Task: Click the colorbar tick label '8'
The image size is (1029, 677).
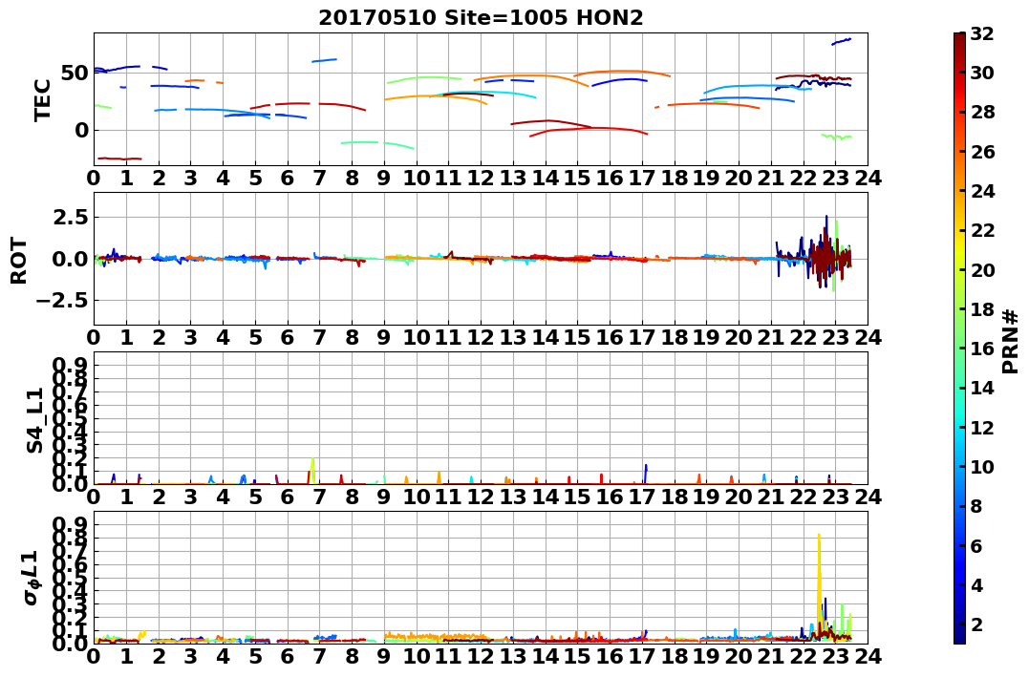Action: [x=975, y=506]
